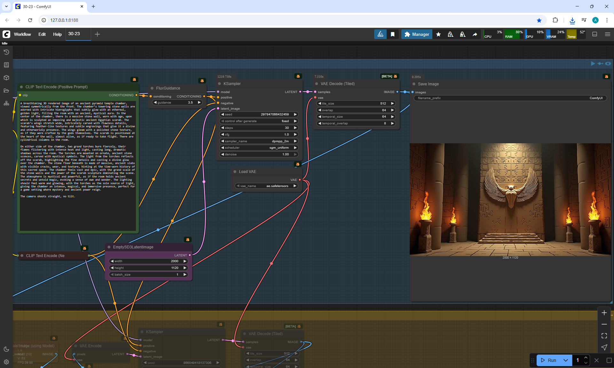This screenshot has height=368, width=614.
Task: Click the fit view icon on canvas
Action: point(604,336)
